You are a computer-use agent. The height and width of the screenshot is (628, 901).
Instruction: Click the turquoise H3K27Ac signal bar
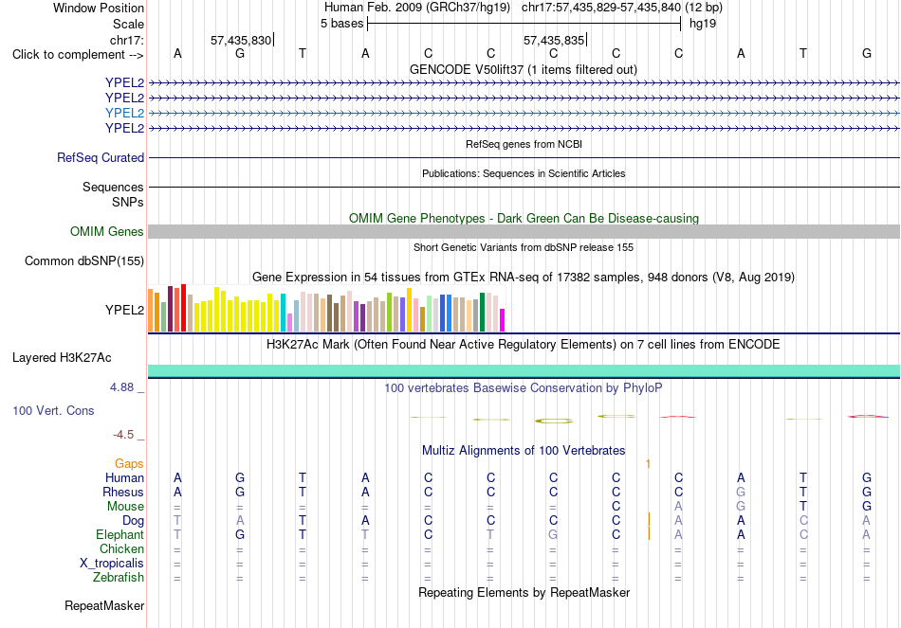524,370
